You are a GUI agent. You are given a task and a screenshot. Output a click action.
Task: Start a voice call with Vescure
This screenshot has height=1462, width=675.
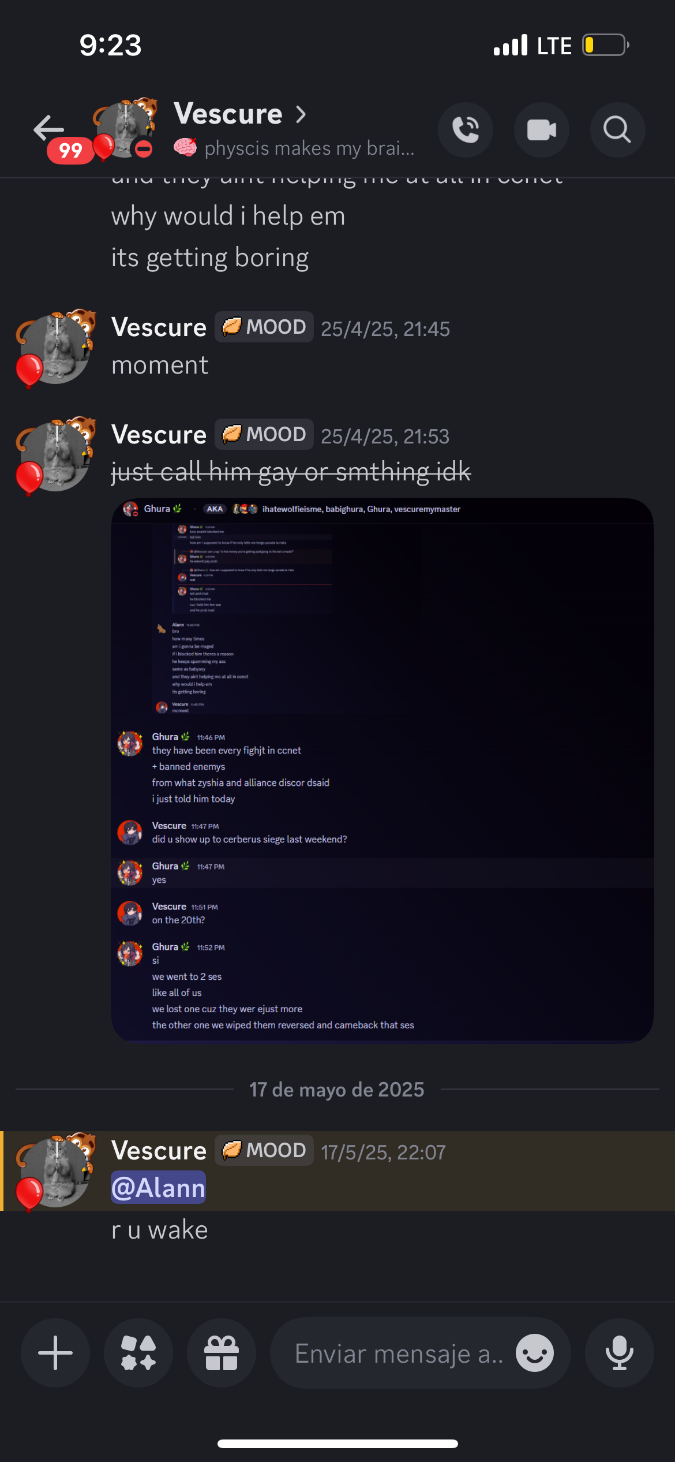tap(466, 130)
